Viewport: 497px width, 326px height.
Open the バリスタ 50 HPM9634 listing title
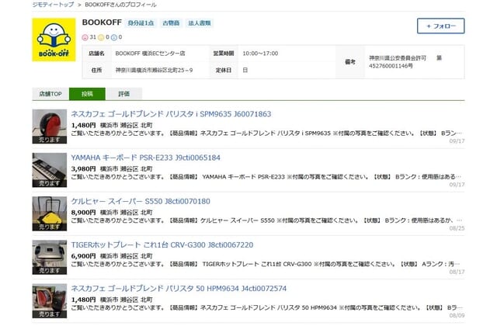[x=179, y=289]
